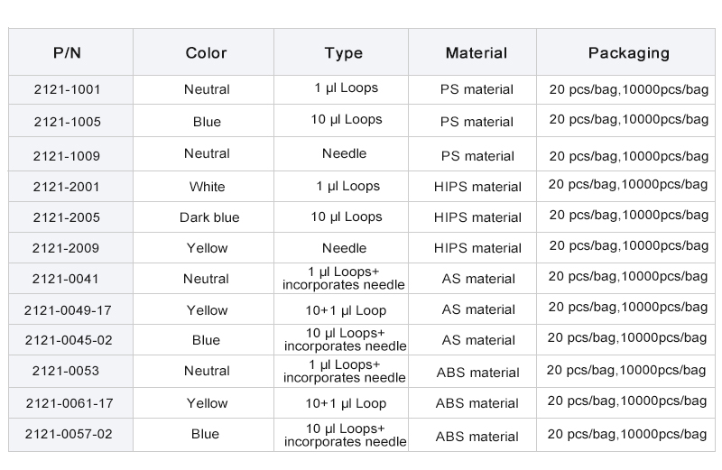Click Yellow color in 2121-2009 row
722x470 pixels.
click(207, 248)
